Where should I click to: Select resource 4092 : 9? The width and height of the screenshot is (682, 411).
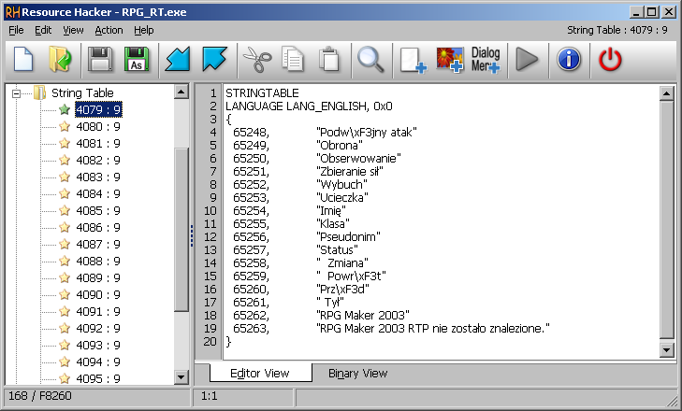click(98, 329)
